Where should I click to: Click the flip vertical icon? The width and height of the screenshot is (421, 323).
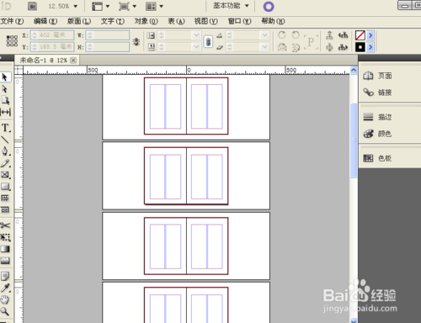click(296, 48)
